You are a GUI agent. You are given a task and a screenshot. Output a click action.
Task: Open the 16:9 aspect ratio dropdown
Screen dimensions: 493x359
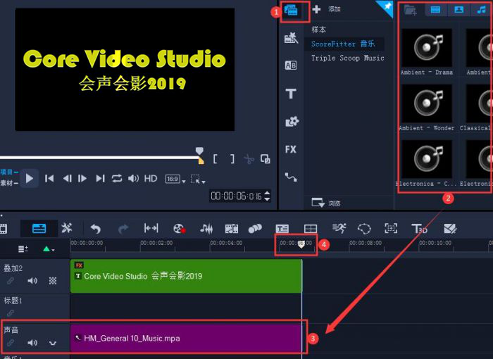click(175, 179)
